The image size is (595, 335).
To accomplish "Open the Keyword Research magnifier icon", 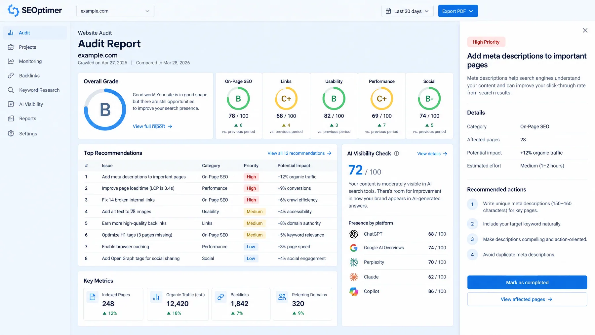I will [x=11, y=90].
